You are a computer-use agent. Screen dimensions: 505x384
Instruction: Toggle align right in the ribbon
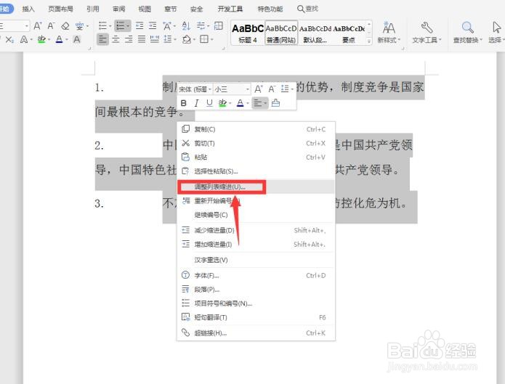[129, 40]
